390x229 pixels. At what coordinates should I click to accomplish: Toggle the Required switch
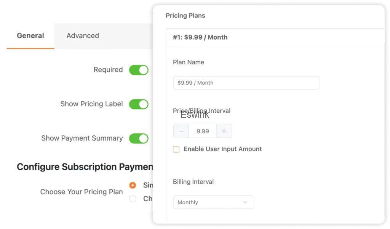pyautogui.click(x=138, y=70)
